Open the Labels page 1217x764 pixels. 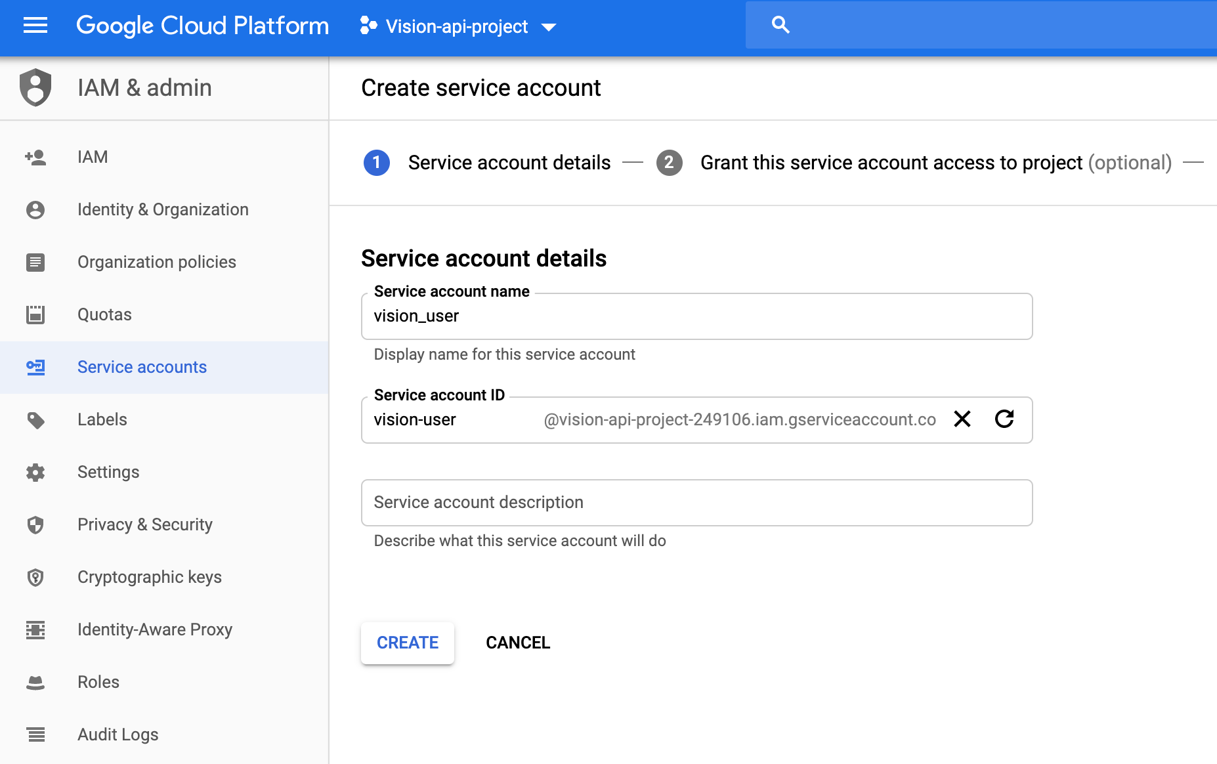point(164,420)
